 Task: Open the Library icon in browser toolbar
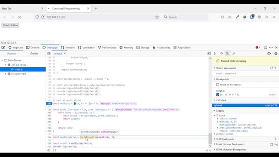pos(230,17)
